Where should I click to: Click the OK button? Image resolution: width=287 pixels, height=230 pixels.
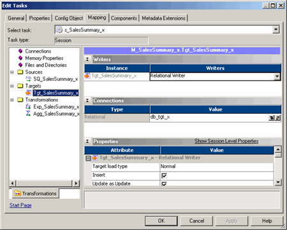point(161,221)
